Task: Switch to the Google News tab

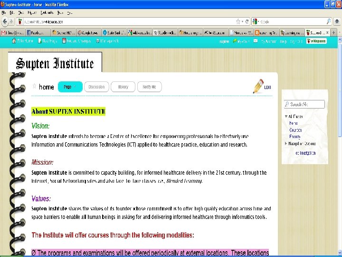Action: pos(88,32)
